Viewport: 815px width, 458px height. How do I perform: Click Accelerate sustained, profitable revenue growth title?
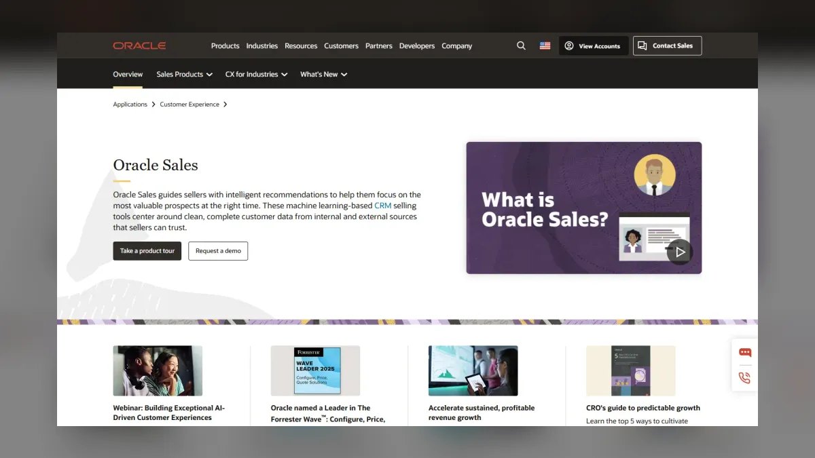[x=482, y=413]
